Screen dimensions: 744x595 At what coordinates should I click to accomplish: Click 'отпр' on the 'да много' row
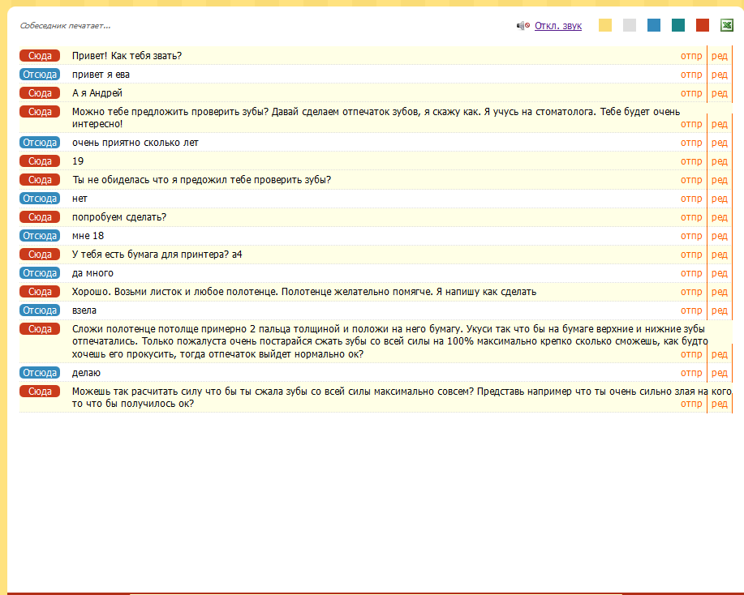691,273
